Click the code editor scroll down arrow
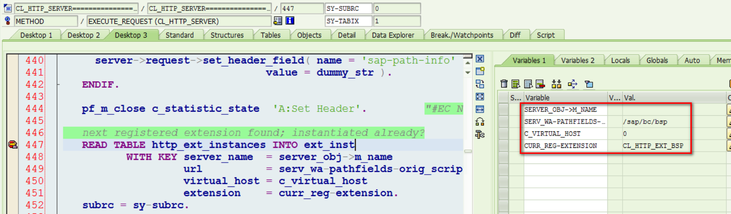 468,72
